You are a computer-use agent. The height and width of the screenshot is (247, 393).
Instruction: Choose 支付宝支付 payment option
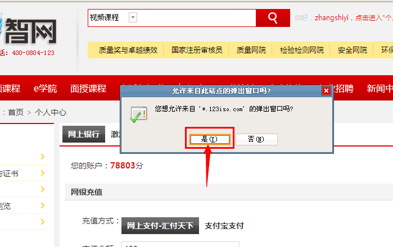click(224, 226)
